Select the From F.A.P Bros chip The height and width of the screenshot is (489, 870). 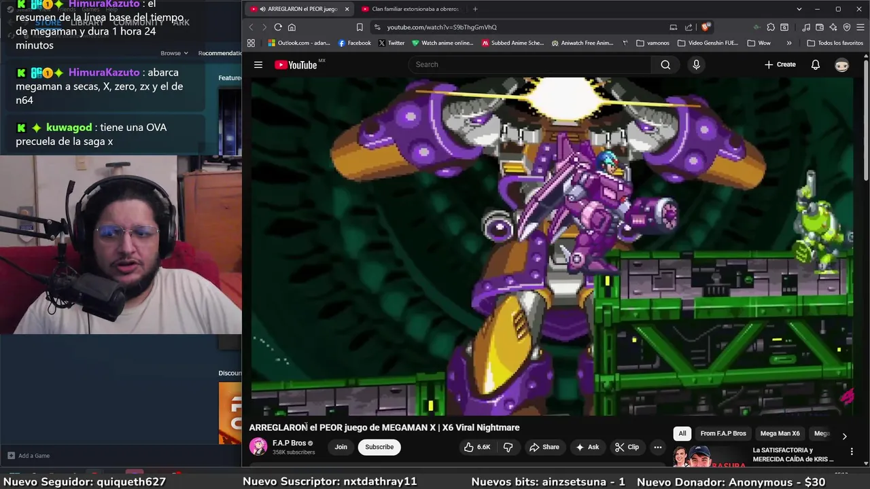(723, 433)
